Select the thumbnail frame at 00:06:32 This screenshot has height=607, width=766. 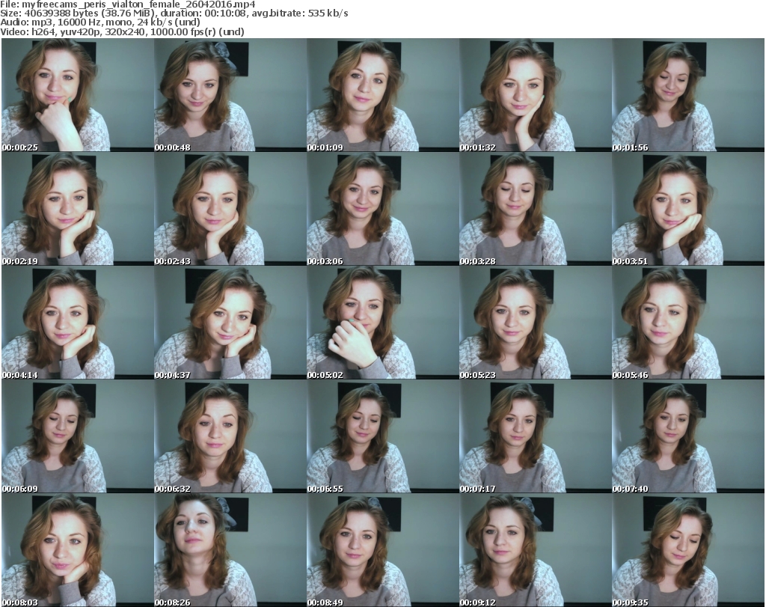230,436
